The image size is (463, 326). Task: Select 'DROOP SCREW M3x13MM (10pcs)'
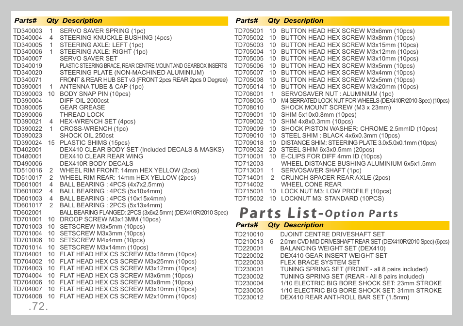click(110, 219)
